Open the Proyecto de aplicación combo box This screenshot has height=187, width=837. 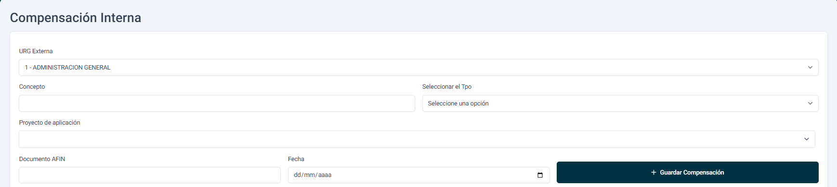(417, 139)
